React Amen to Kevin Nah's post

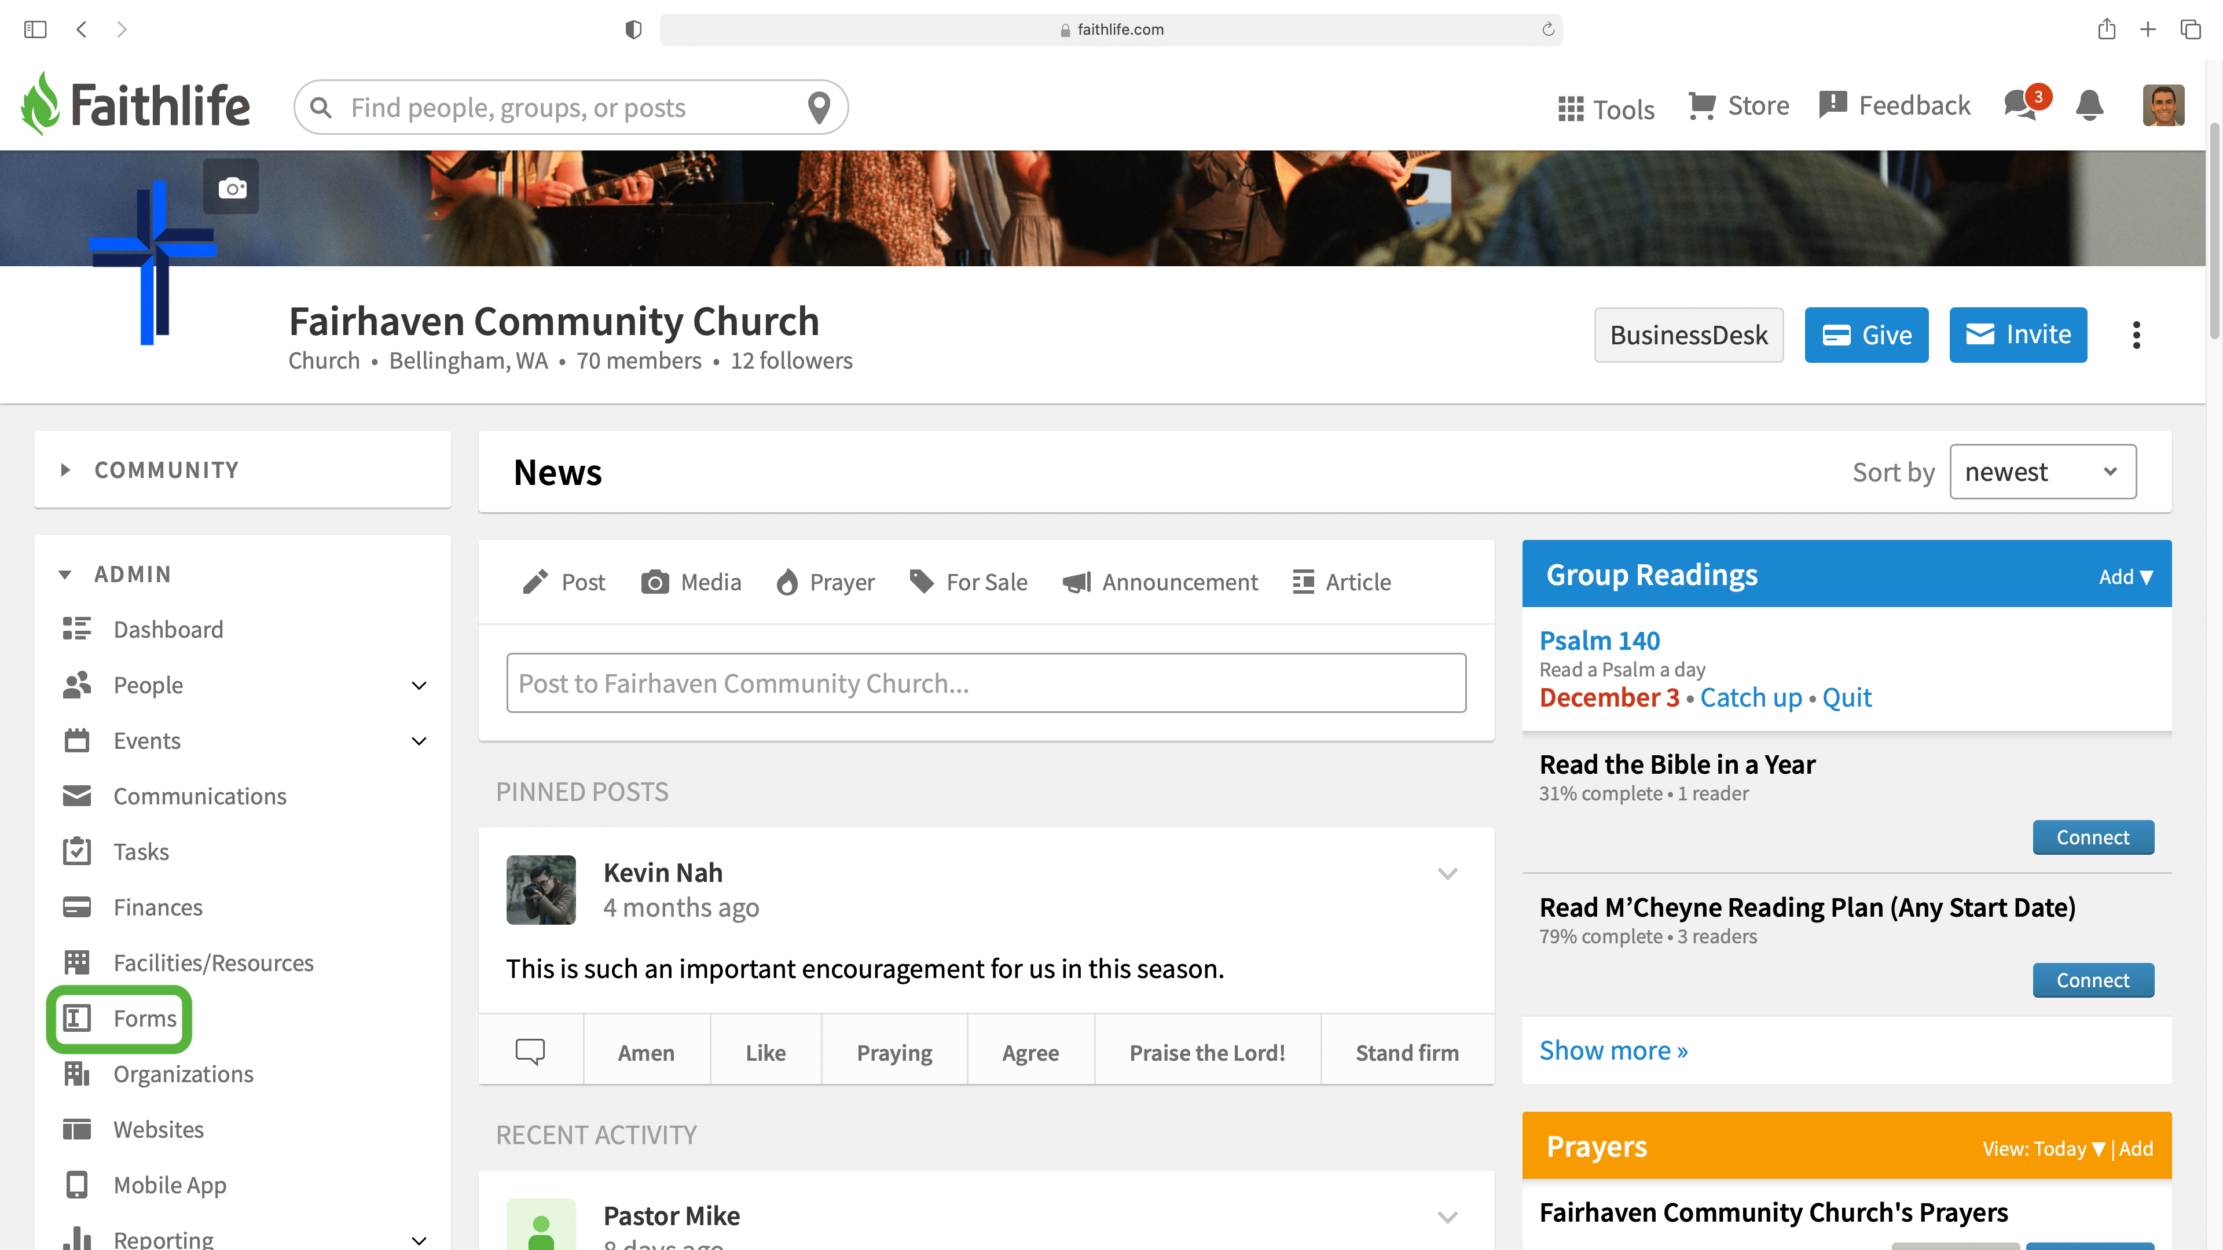(647, 1052)
